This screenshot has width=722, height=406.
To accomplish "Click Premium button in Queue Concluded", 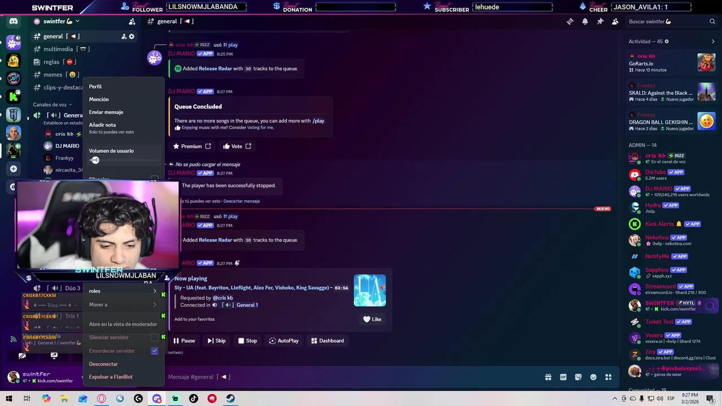I will pos(192,146).
